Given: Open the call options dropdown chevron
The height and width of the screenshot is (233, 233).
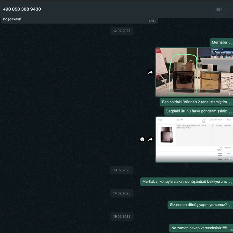Looking at the screenshot, I should tap(225, 9).
